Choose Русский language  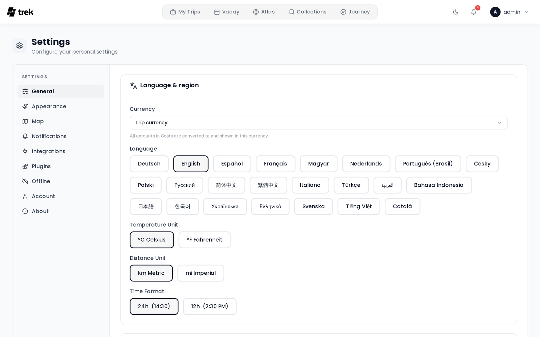click(185, 185)
